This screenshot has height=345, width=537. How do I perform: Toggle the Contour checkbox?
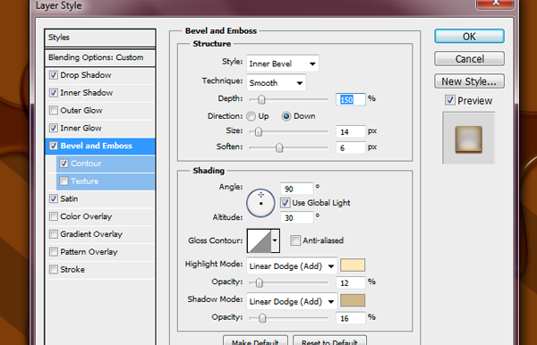point(64,164)
